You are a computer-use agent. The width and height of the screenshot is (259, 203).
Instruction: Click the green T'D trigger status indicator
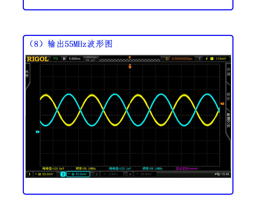point(55,59)
